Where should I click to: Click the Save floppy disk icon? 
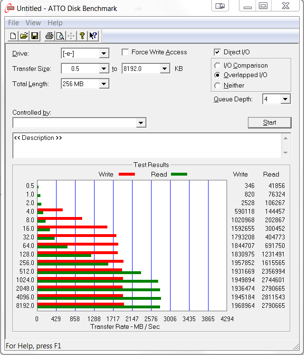pos(35,36)
